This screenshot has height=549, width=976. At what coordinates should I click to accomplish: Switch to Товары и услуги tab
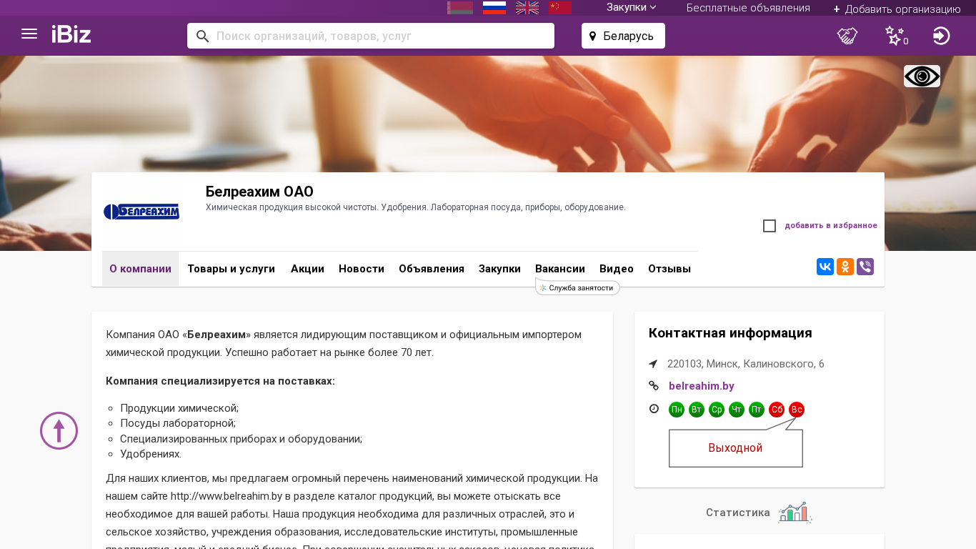(x=231, y=269)
